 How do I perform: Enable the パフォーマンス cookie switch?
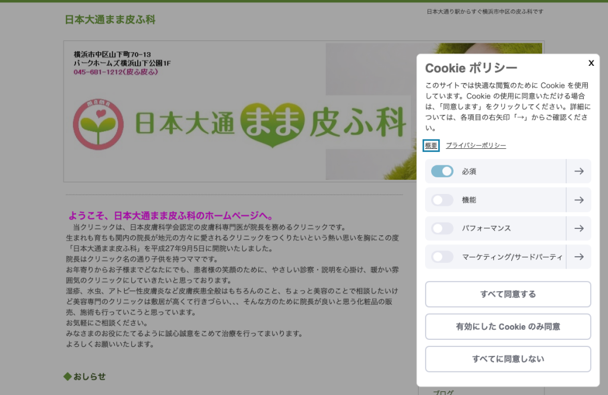(x=442, y=228)
